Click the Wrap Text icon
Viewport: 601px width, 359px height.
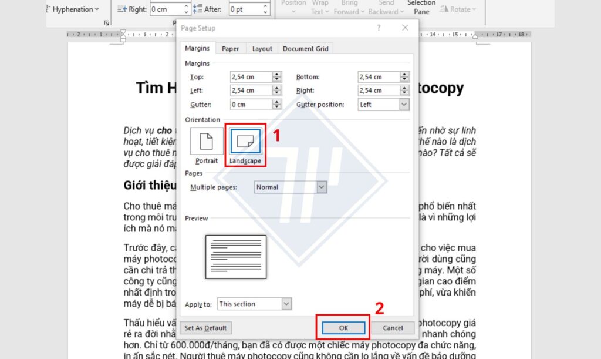[320, 7]
